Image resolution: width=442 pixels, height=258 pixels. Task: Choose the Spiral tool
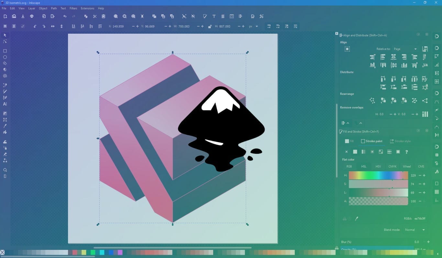[5, 75]
